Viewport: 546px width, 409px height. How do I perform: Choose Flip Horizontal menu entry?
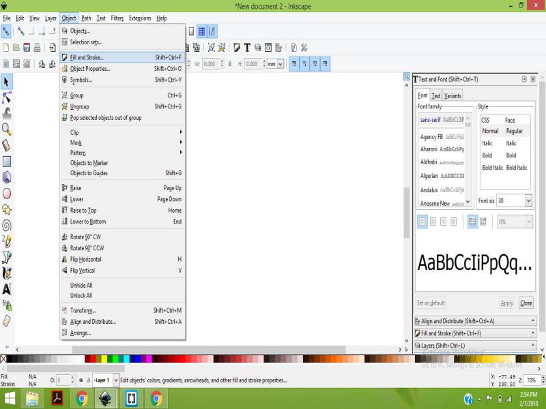pos(123,260)
